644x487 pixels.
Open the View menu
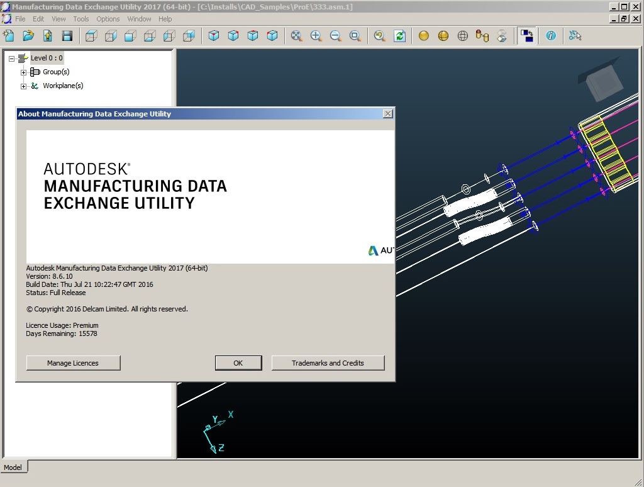pos(58,19)
